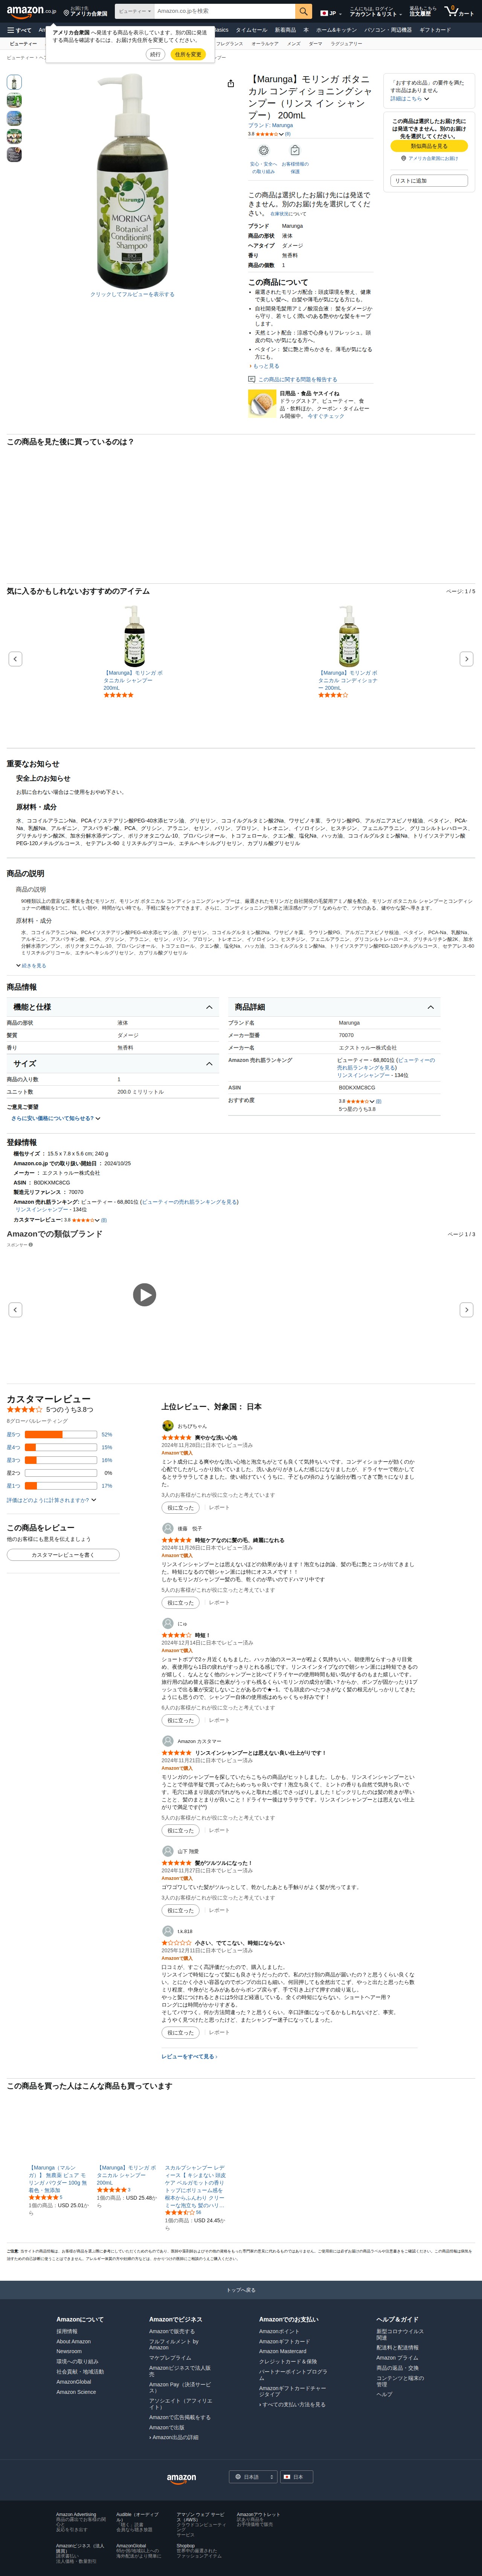This screenshot has width=482, height=2576.
Task: Open the shopping cart (カート)
Action: [459, 12]
